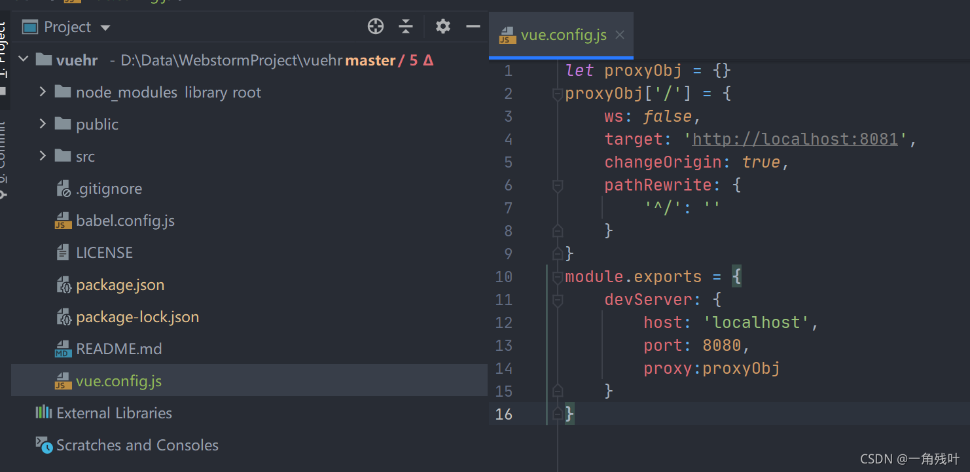This screenshot has width=970, height=472.
Task: Open the Commit side tool tab
Action: (4, 160)
